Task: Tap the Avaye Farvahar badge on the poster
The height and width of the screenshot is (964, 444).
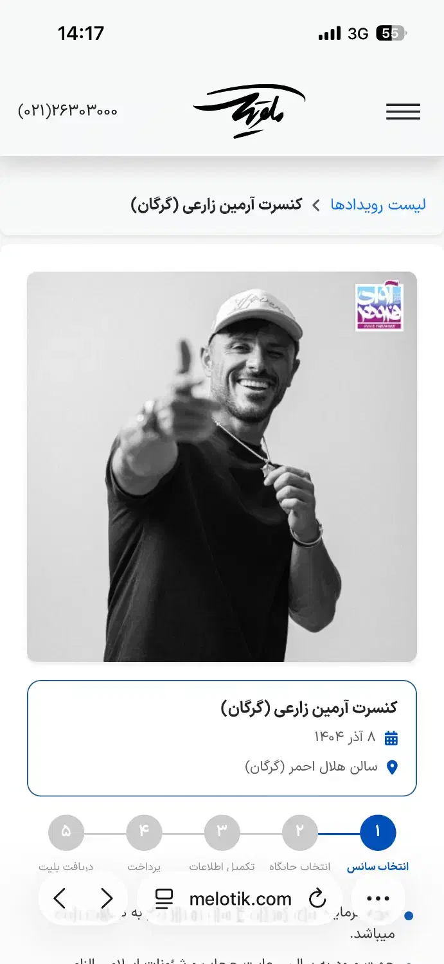Action: [x=379, y=308]
